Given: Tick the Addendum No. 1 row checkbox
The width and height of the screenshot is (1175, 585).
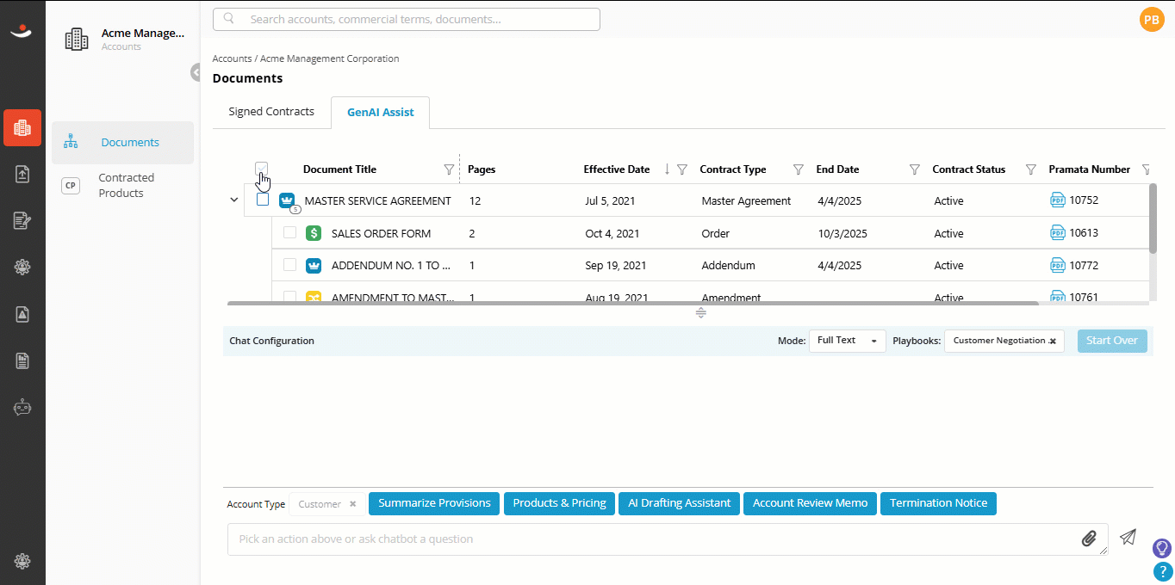Looking at the screenshot, I should (290, 265).
